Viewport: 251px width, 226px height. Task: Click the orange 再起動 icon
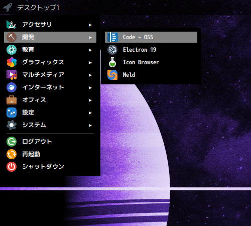tap(12, 154)
